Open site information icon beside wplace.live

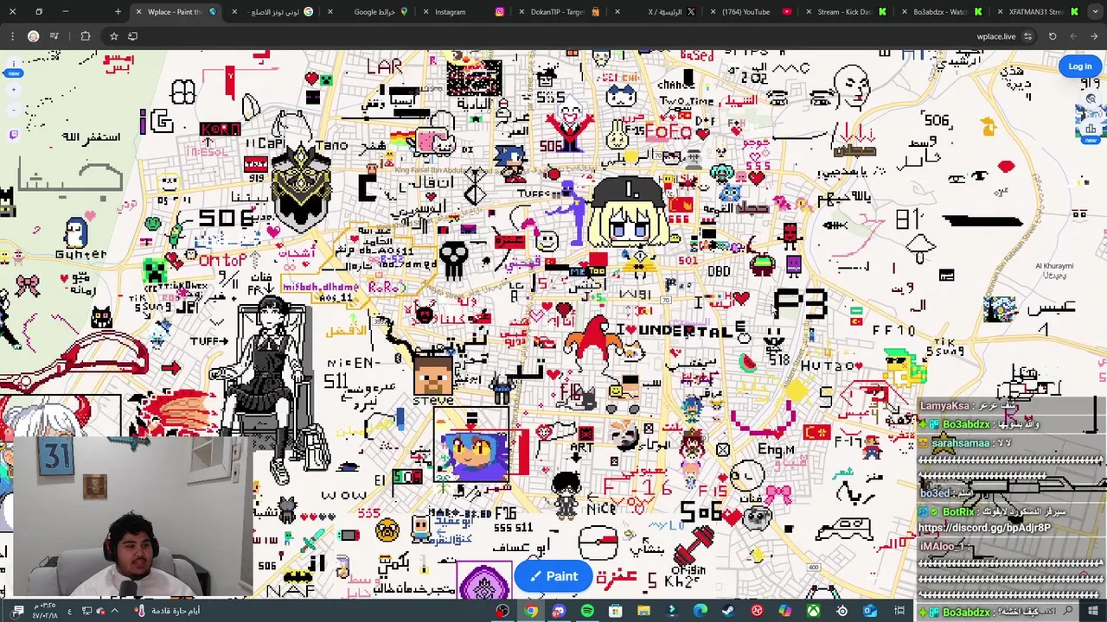click(x=1027, y=36)
